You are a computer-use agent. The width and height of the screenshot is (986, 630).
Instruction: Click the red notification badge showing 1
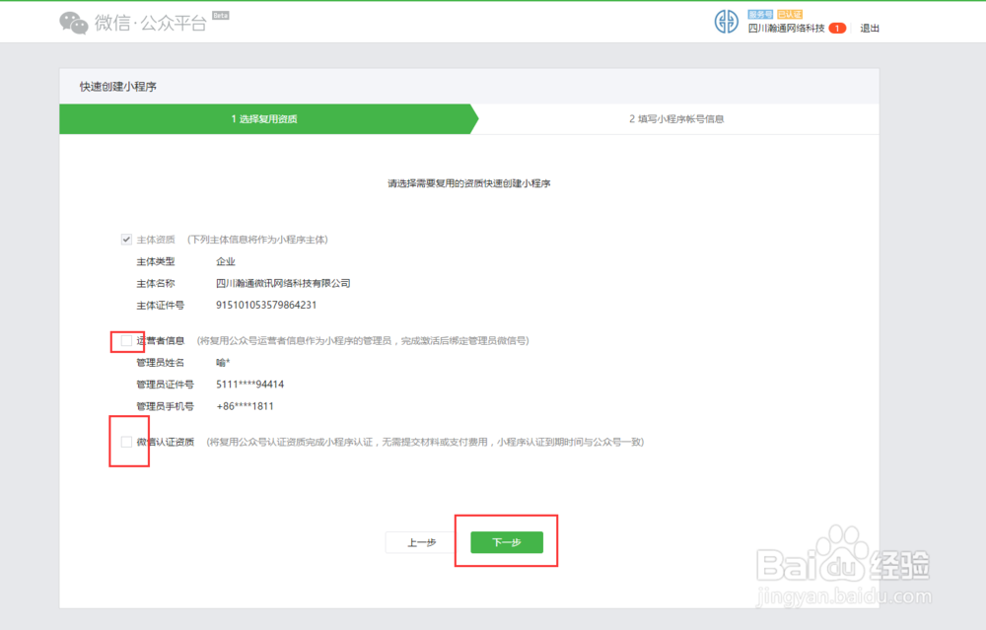click(837, 29)
